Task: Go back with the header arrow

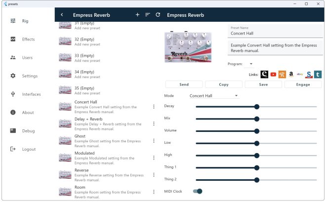Action: click(62, 15)
